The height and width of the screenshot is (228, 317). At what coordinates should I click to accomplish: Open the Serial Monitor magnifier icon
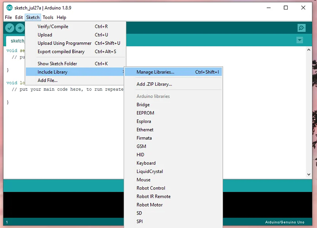(x=302, y=28)
